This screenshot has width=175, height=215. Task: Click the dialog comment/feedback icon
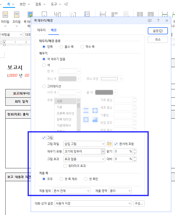pos(150,21)
